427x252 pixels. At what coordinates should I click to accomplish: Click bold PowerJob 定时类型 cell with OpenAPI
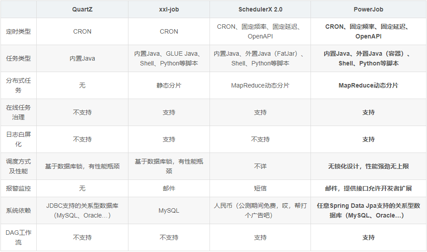click(x=368, y=31)
